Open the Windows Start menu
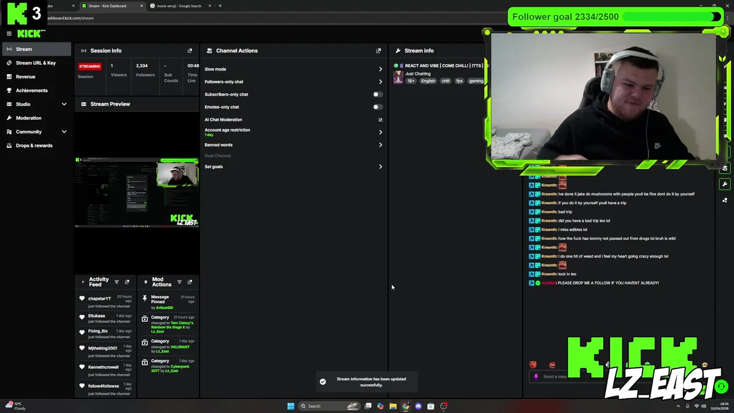734x413 pixels. point(291,406)
